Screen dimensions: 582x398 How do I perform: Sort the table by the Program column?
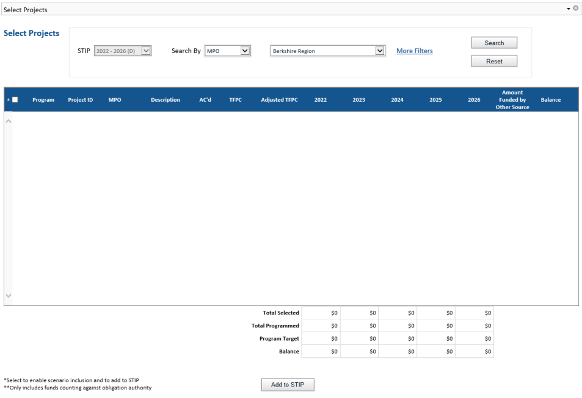pyautogui.click(x=43, y=99)
